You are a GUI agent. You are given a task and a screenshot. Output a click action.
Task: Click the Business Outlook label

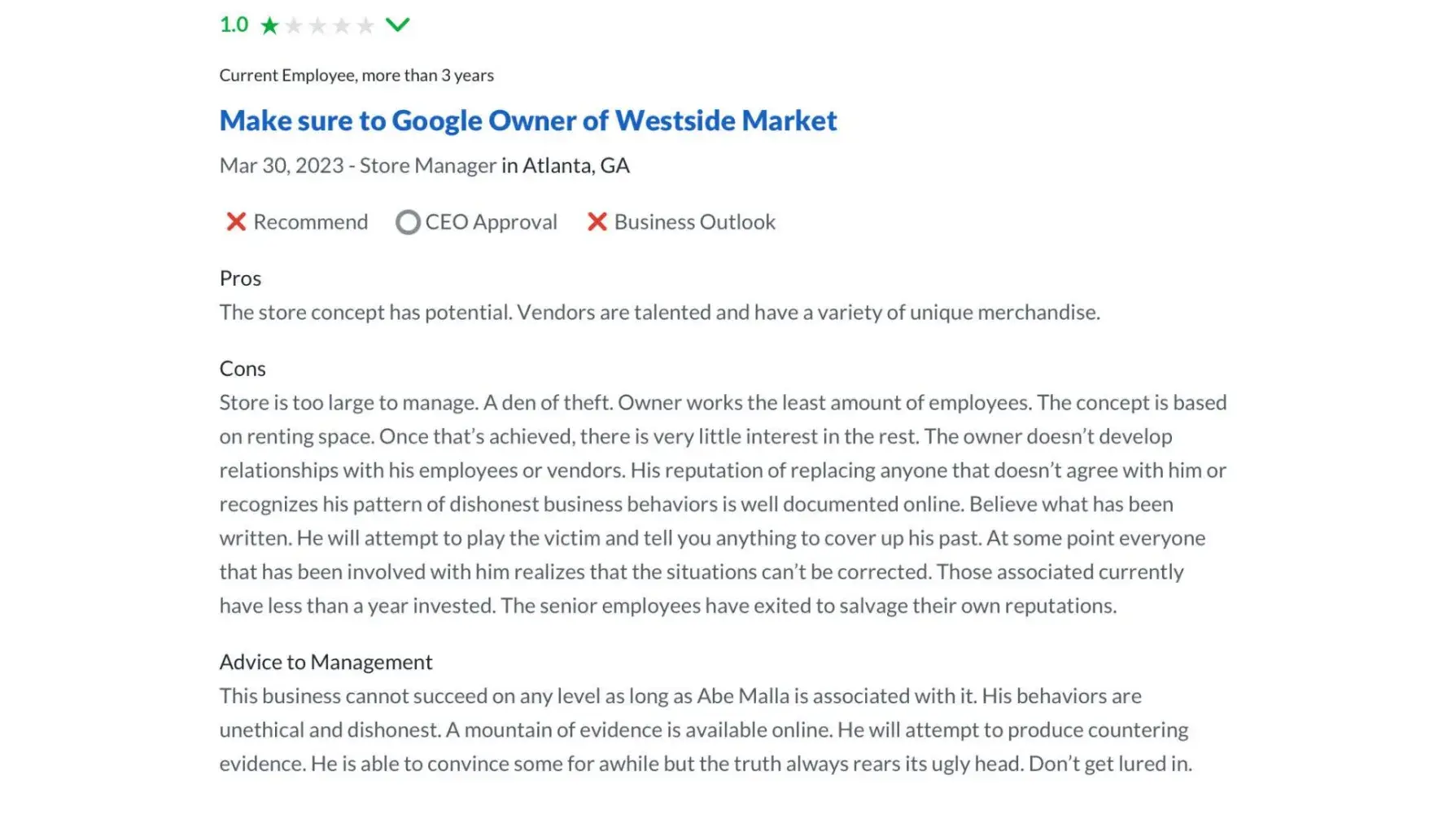pyautogui.click(x=694, y=222)
